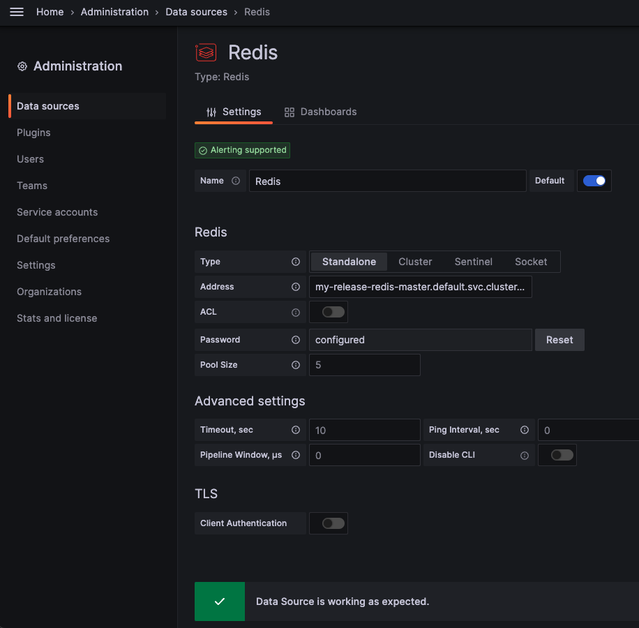639x628 pixels.
Task: Open Stats and license page
Action: pyautogui.click(x=57, y=318)
